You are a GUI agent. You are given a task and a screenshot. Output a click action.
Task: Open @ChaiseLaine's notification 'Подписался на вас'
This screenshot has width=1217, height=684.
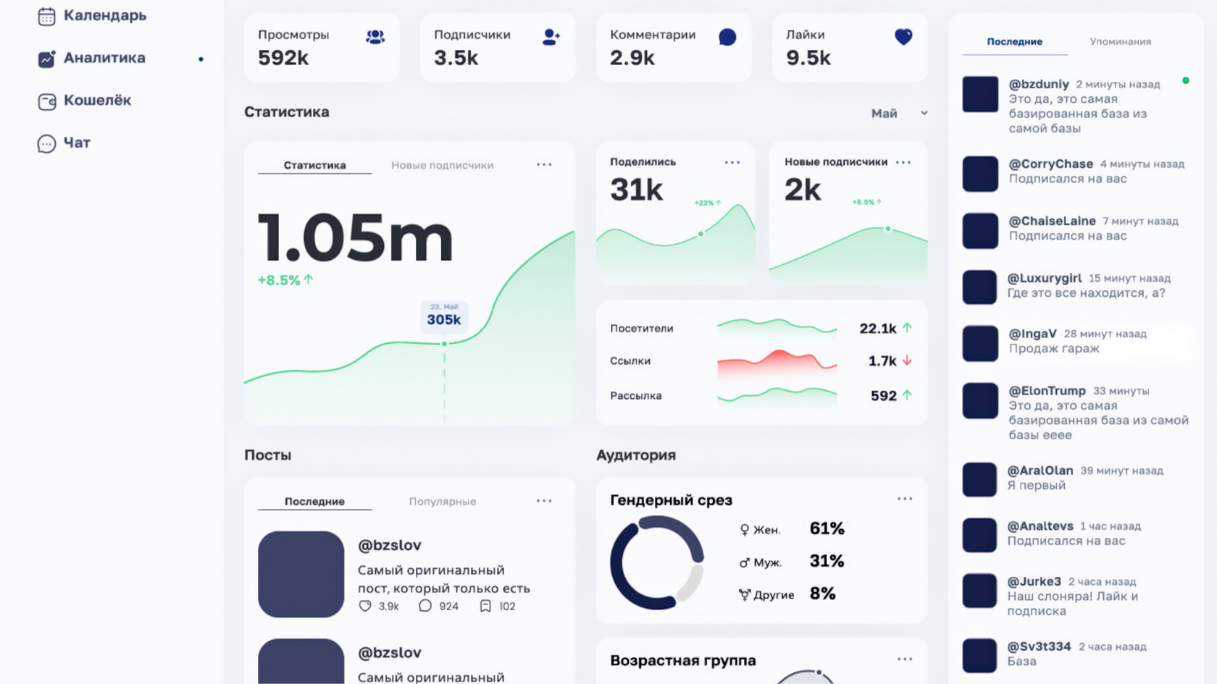click(x=1067, y=235)
